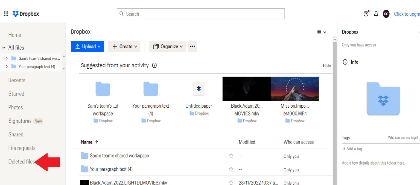Click the suggested activity info icon
The height and width of the screenshot is (185, 420).
[154, 65]
